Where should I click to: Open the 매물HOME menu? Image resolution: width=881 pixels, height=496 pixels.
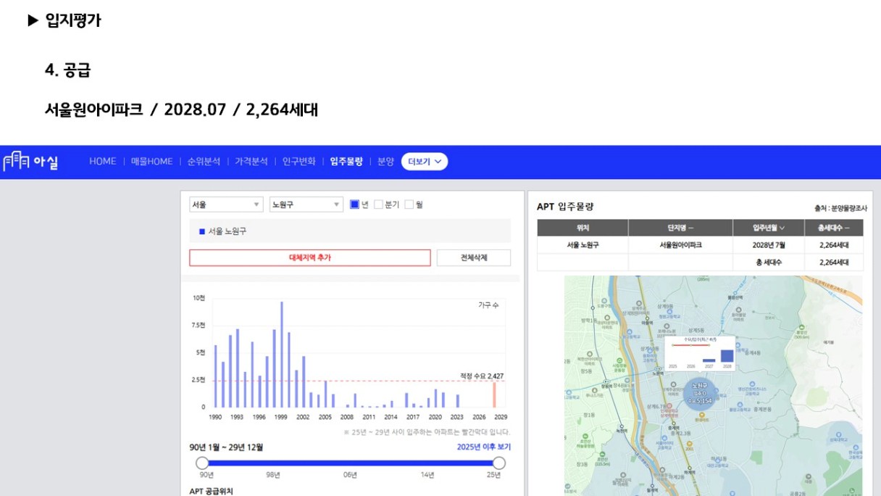152,162
